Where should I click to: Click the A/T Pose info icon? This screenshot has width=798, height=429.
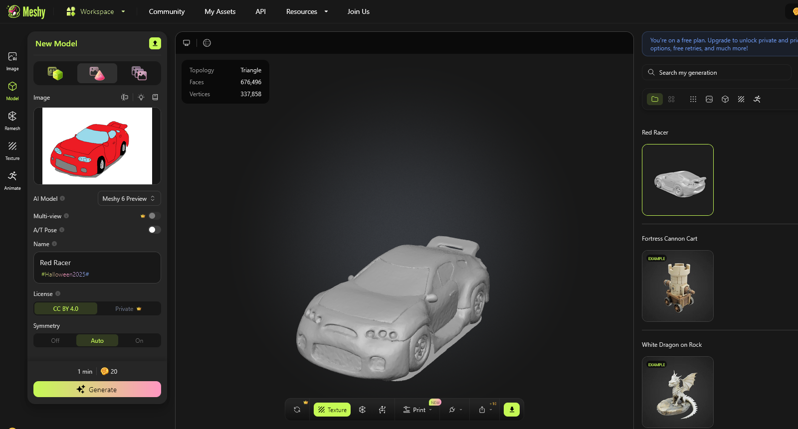pyautogui.click(x=62, y=230)
